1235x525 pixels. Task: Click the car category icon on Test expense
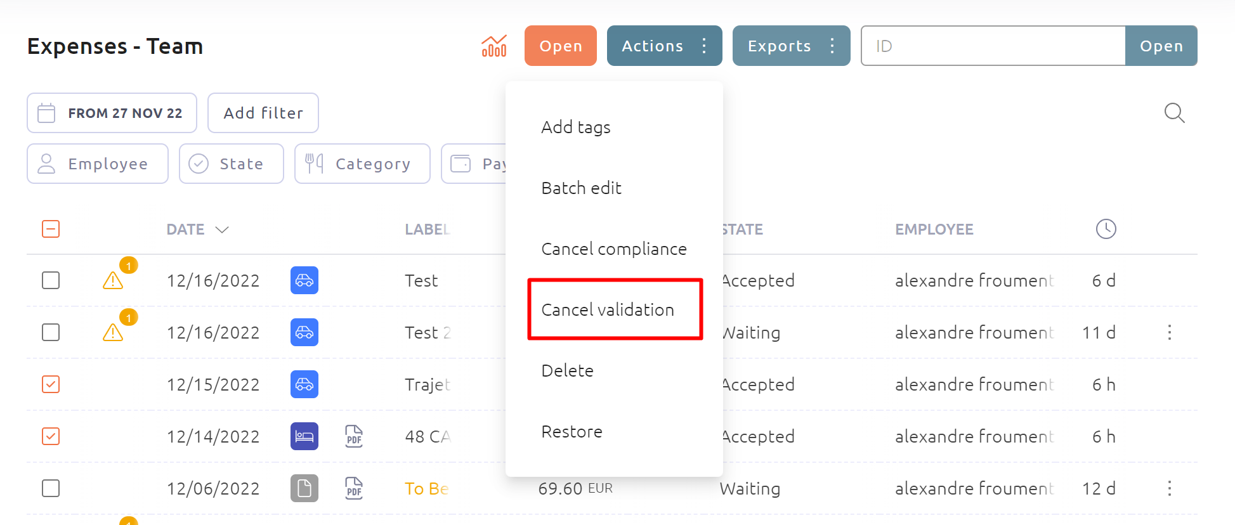point(304,280)
